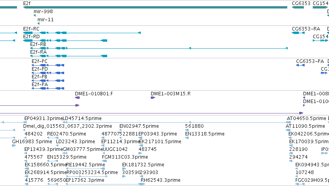This screenshot has height=186, width=329.
Task: Select the E2f-PA protein label
Action: [40, 85]
